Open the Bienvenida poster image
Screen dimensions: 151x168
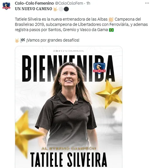pos(69,107)
